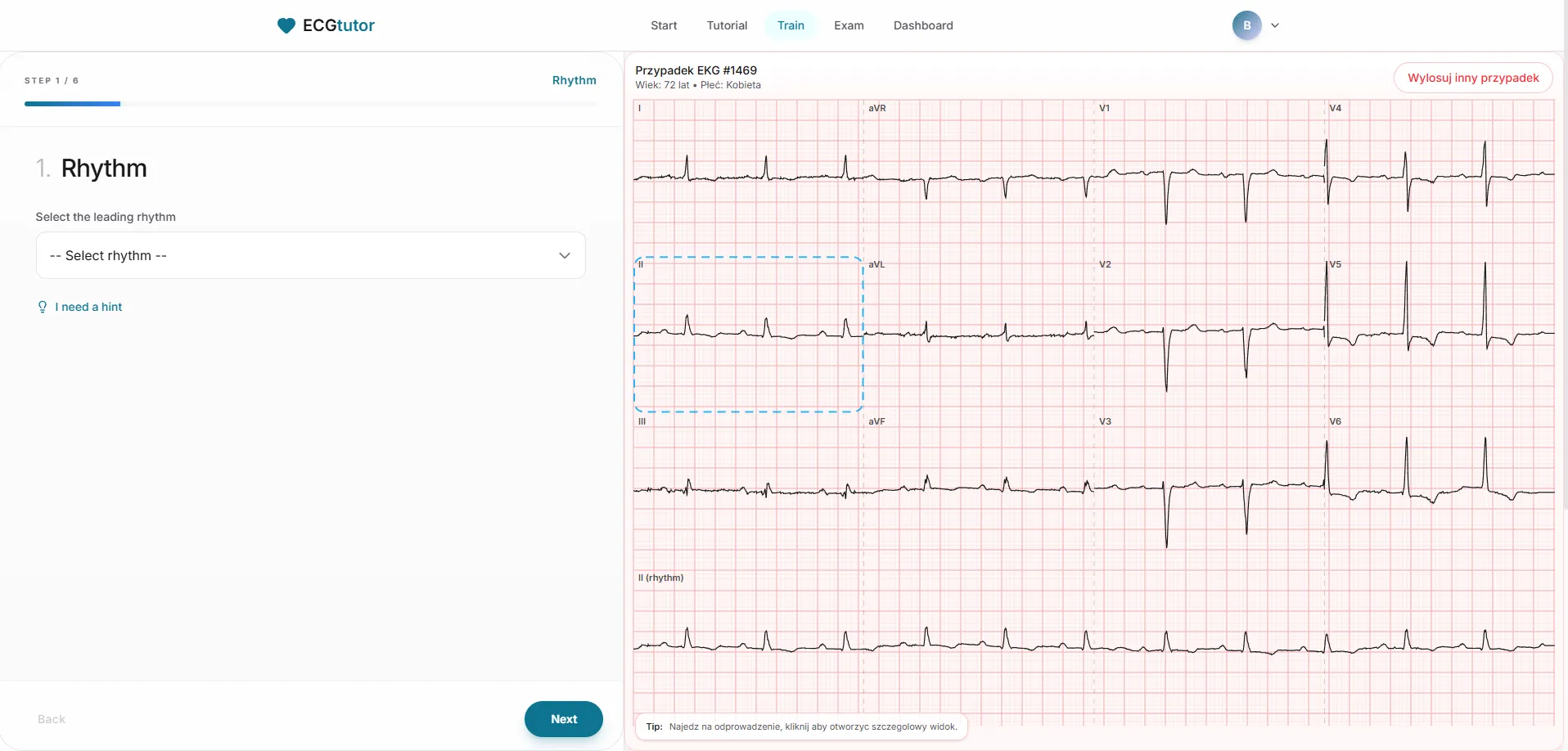
Task: Expand the chevron next to the avatar
Action: point(1275,25)
